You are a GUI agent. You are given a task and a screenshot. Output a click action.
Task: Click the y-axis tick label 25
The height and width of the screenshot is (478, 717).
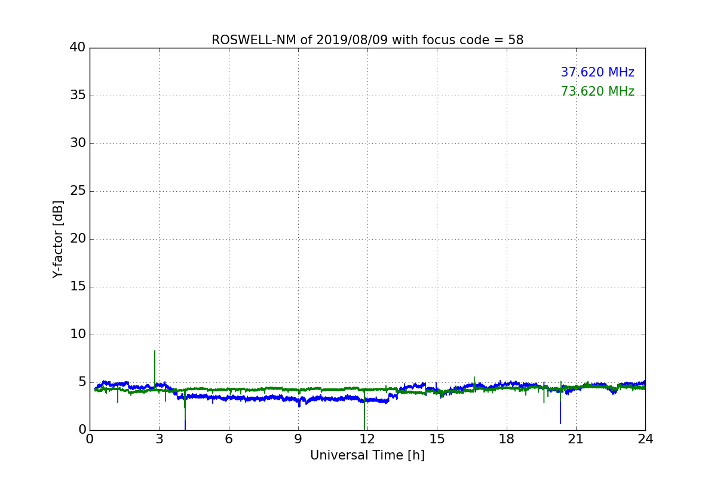pos(78,191)
